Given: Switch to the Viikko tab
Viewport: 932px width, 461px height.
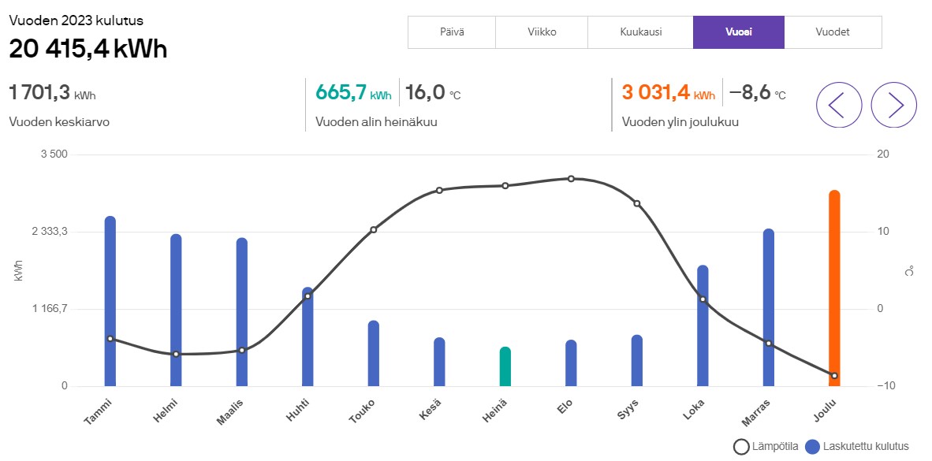Looking at the screenshot, I should point(542,32).
